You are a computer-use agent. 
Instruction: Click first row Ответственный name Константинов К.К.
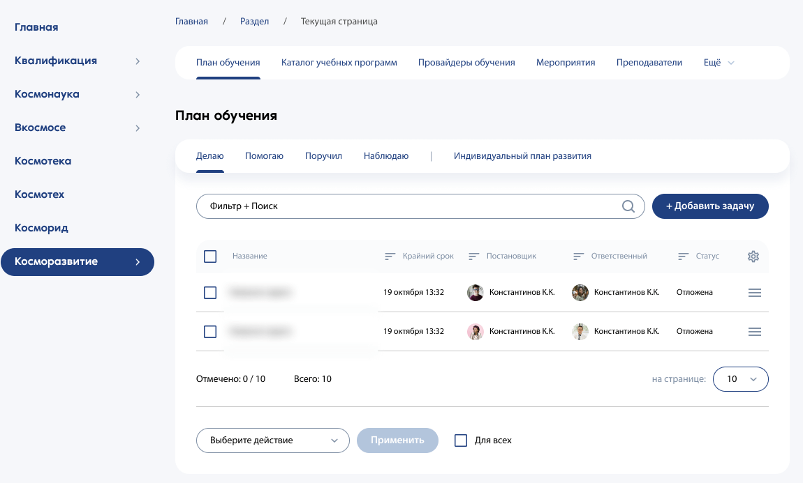[627, 293]
